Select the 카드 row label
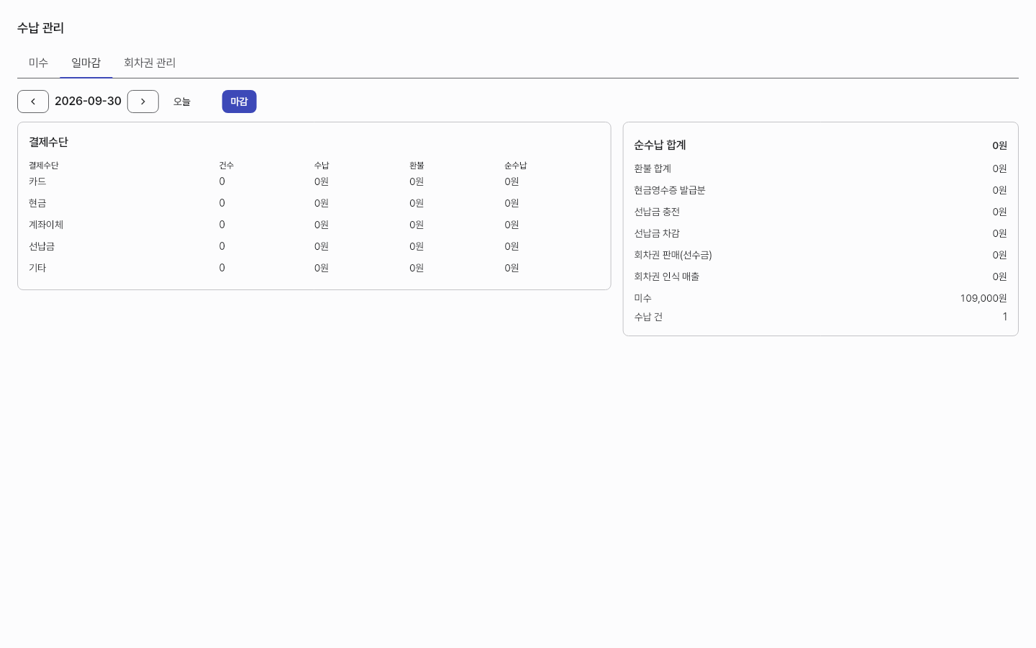 pos(37,181)
